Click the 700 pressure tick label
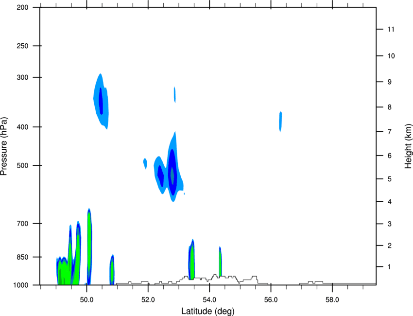413x316 pixels. pyautogui.click(x=22, y=224)
